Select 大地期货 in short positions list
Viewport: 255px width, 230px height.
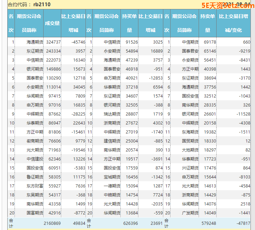(x=190, y=150)
